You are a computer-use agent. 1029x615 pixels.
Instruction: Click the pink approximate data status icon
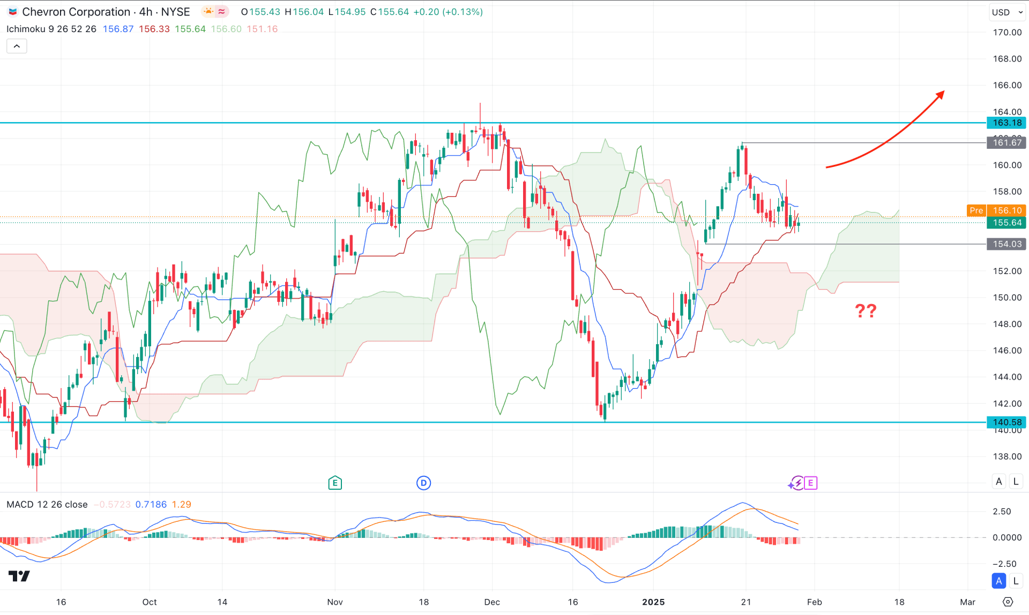[x=222, y=11]
